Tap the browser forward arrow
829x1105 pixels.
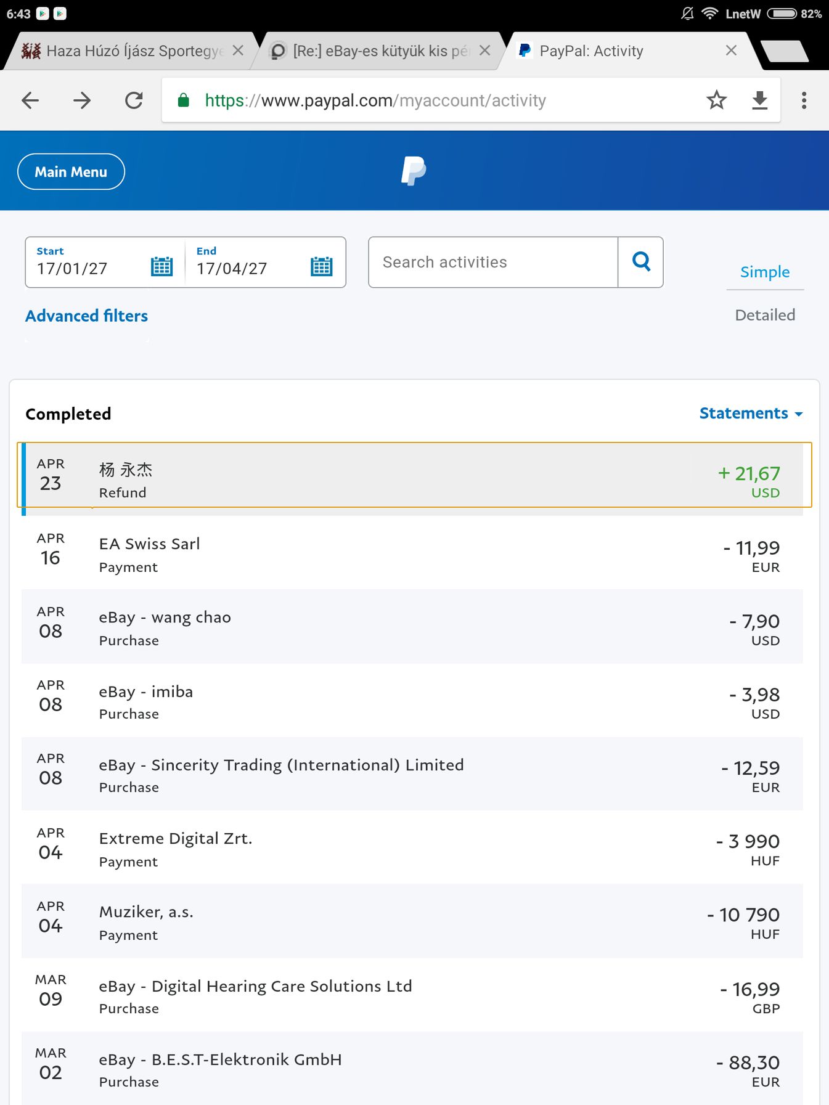click(82, 100)
